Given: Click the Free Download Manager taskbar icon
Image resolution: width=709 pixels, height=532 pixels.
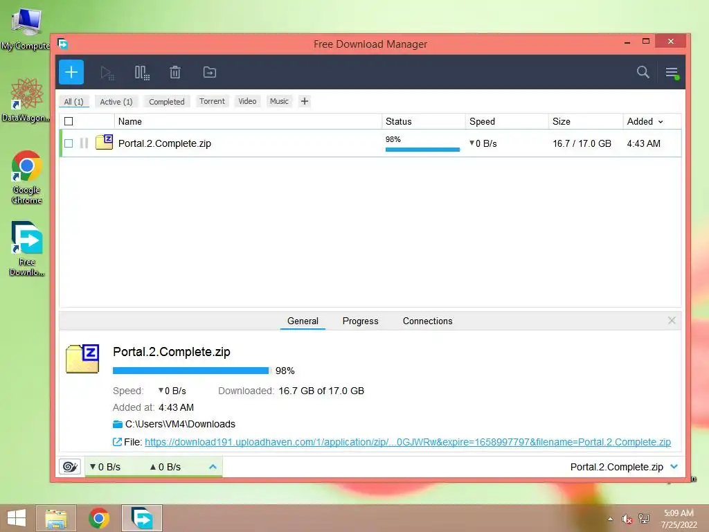Looking at the screenshot, I should [x=141, y=518].
